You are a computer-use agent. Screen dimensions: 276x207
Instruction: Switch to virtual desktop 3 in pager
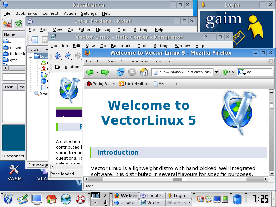[x=95, y=203]
